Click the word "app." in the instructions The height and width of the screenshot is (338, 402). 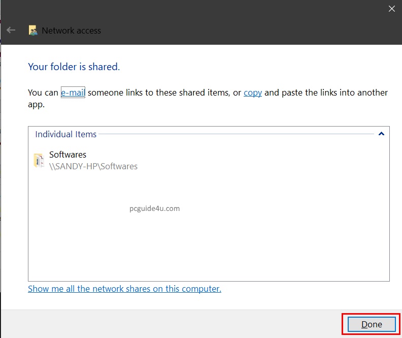pyautogui.click(x=36, y=105)
